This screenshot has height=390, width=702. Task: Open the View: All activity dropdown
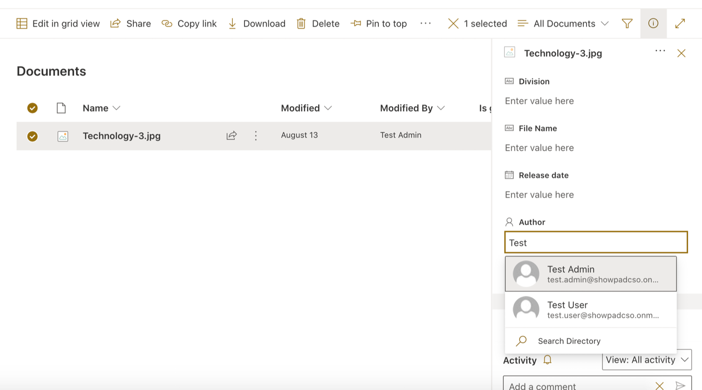click(x=647, y=360)
